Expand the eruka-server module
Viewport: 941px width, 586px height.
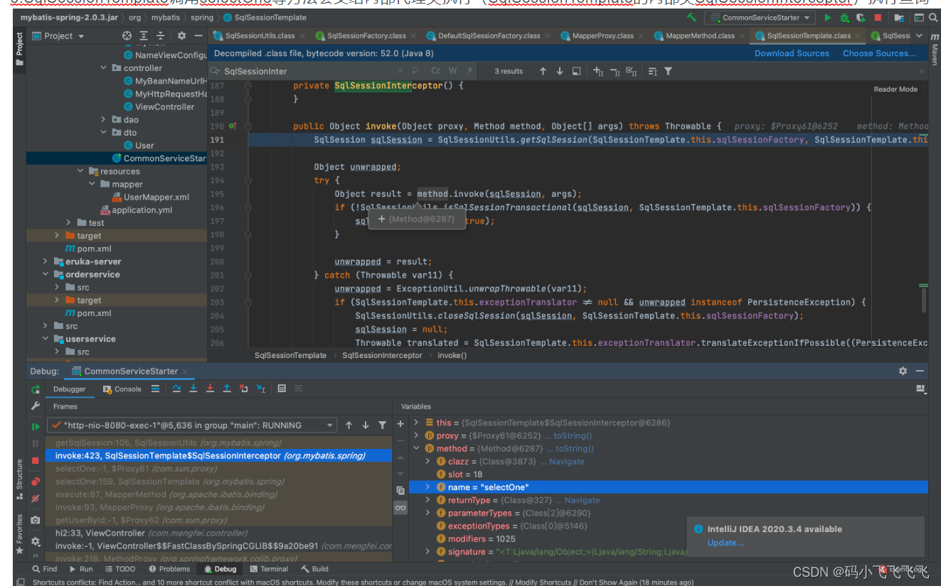[x=46, y=261]
